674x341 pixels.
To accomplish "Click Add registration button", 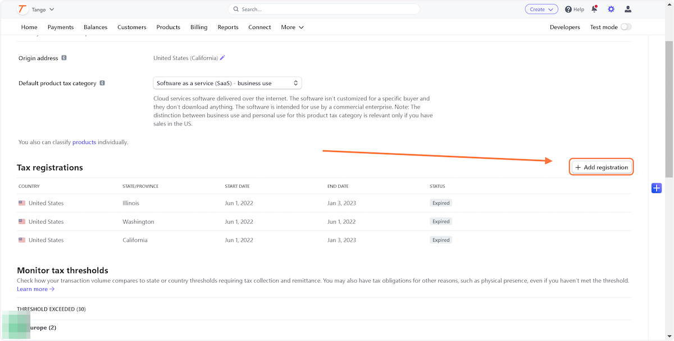I will (x=602, y=167).
